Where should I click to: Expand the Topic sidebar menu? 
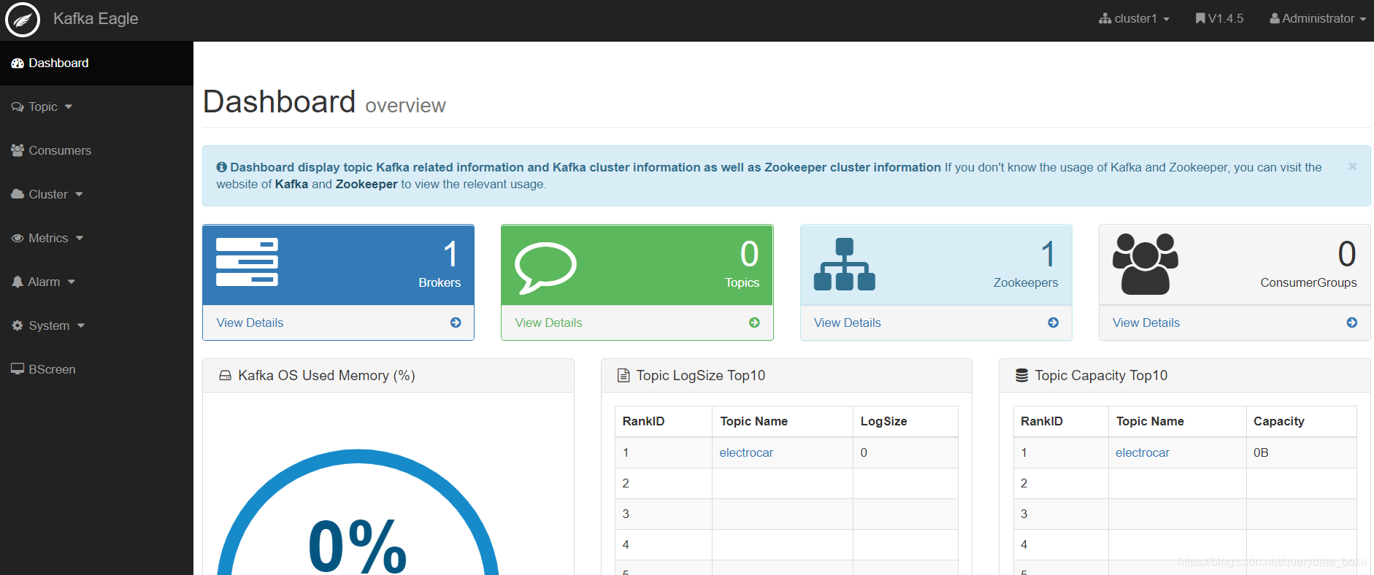[x=96, y=107]
